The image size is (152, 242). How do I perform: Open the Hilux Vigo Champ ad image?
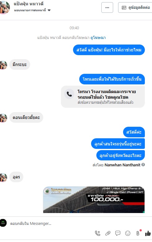(x=94, y=200)
